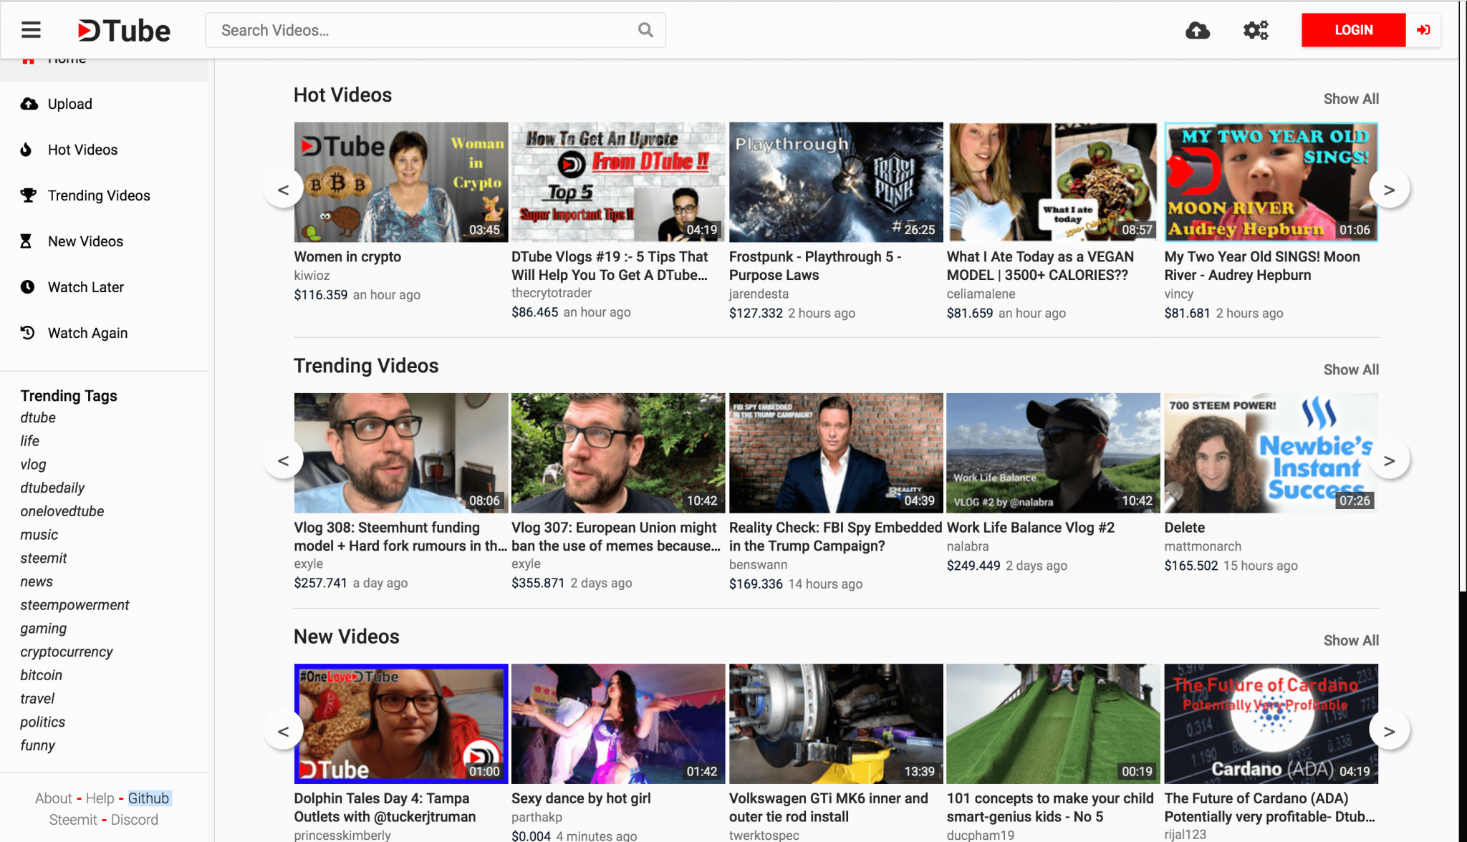Show next Hot Videos with right arrow
This screenshot has width=1467, height=842.
(x=1389, y=190)
